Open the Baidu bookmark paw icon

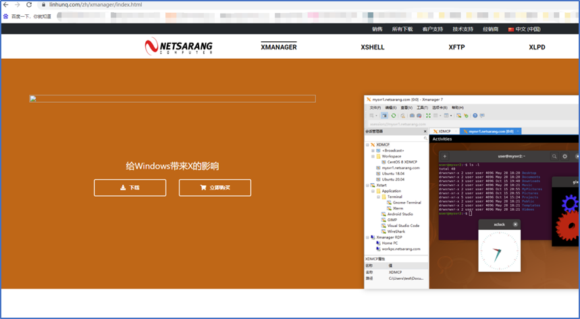[x=5, y=16]
